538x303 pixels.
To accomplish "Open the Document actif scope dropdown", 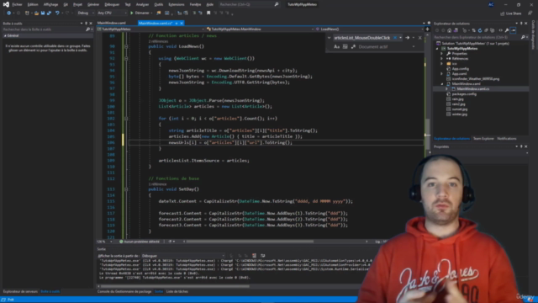I will (x=387, y=47).
